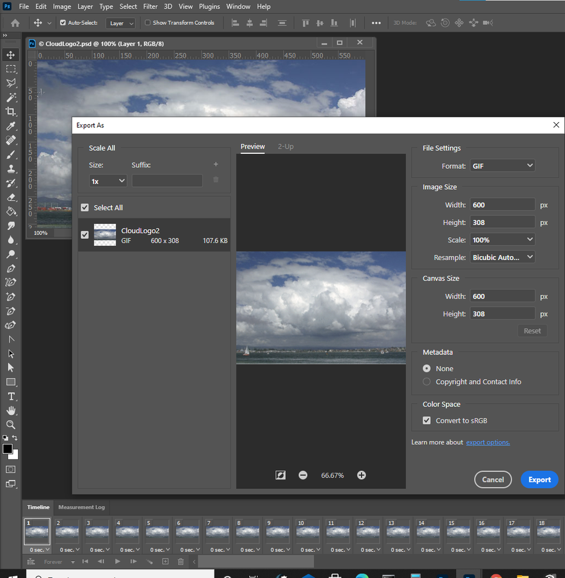The height and width of the screenshot is (578, 565).
Task: Select the Crop tool
Action: [10, 112]
